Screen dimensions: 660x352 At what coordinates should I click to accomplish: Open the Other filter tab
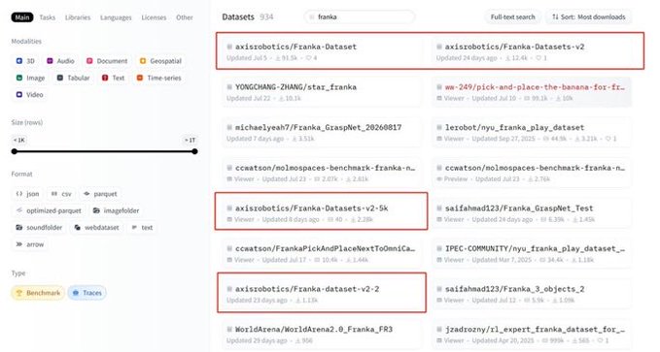185,17
